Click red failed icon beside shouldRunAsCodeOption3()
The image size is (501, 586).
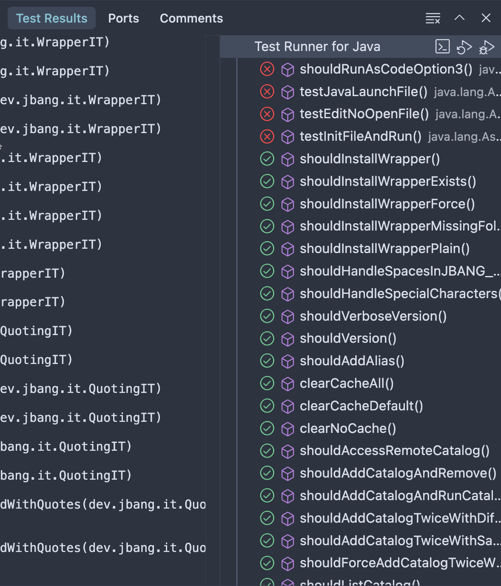point(267,69)
